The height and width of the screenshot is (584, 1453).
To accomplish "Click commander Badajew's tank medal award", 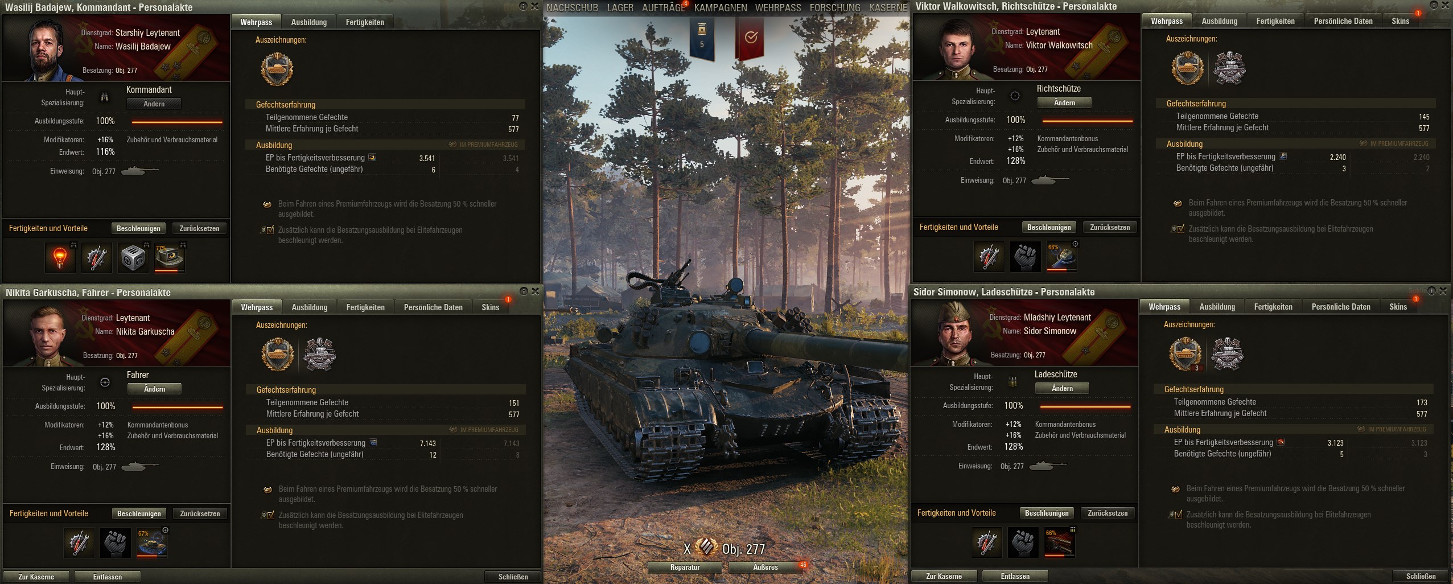I will (x=277, y=69).
